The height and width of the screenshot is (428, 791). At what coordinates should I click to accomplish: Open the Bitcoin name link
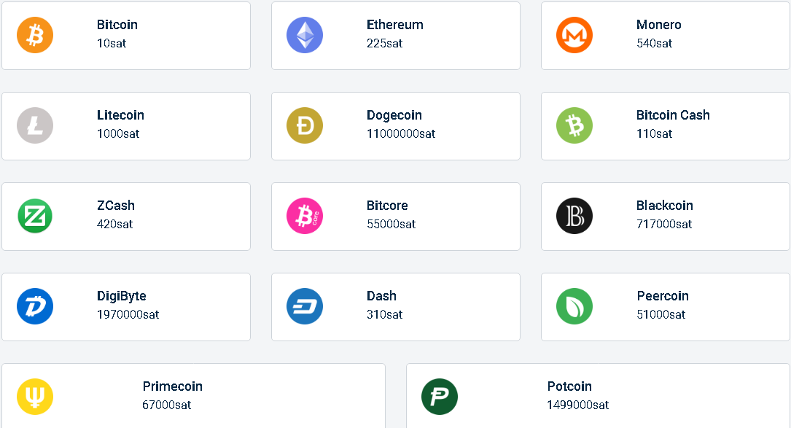117,25
